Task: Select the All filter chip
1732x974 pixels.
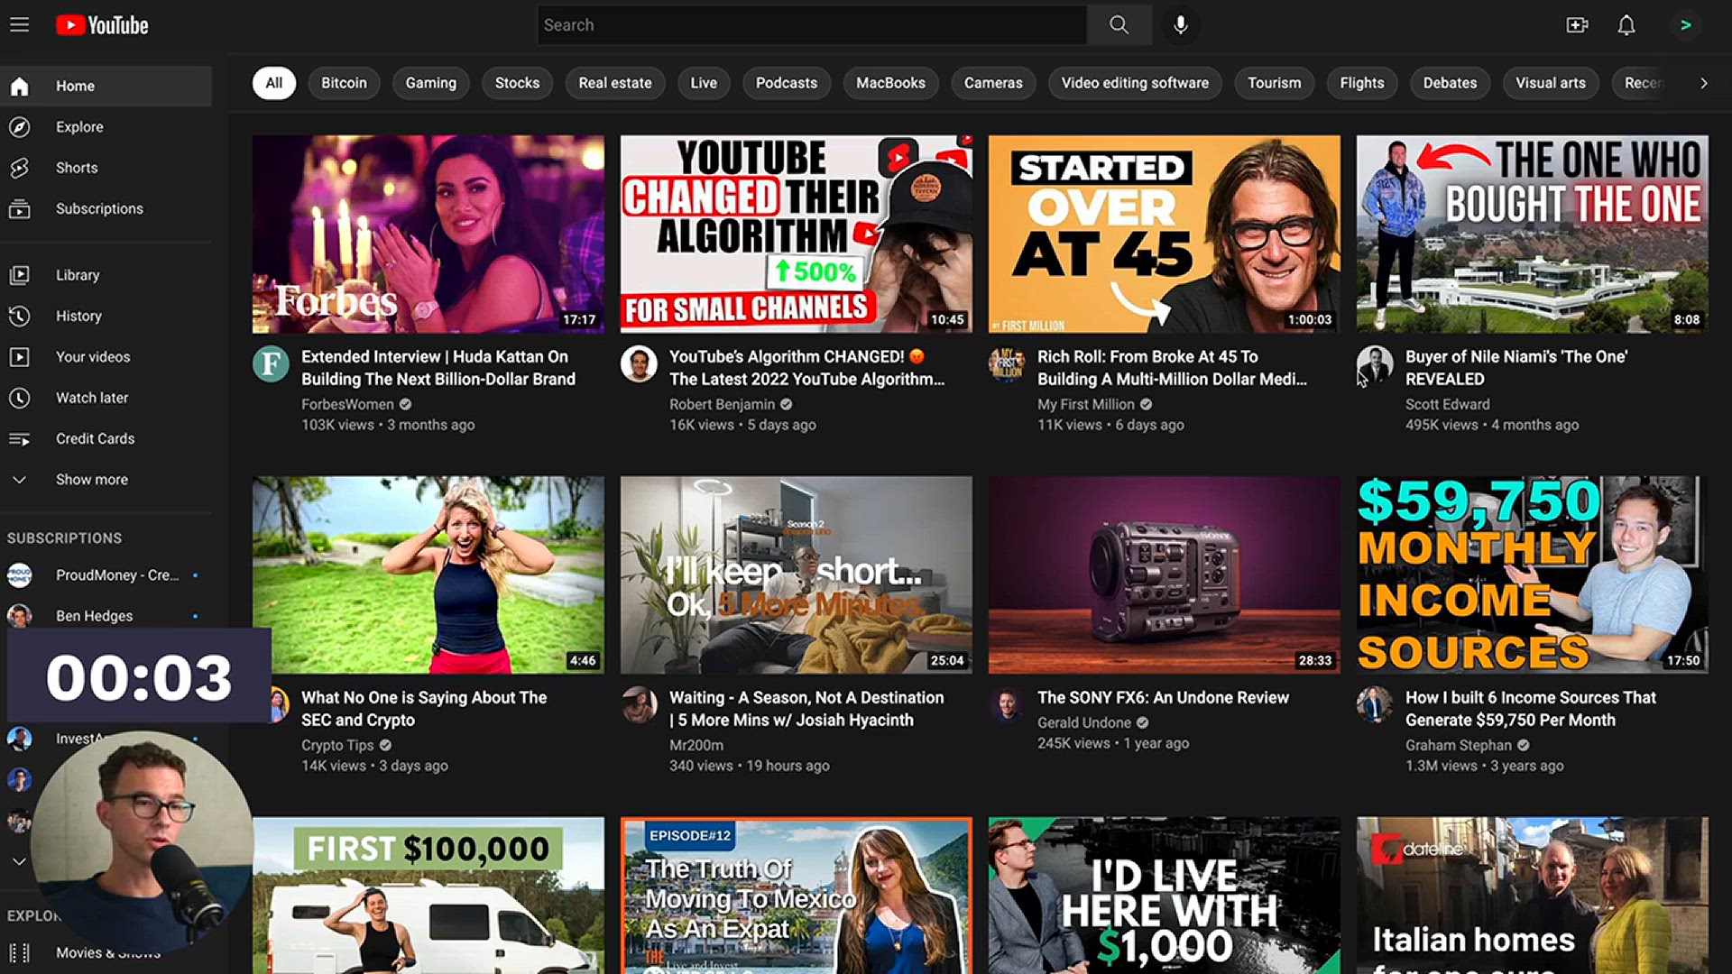Action: (274, 83)
